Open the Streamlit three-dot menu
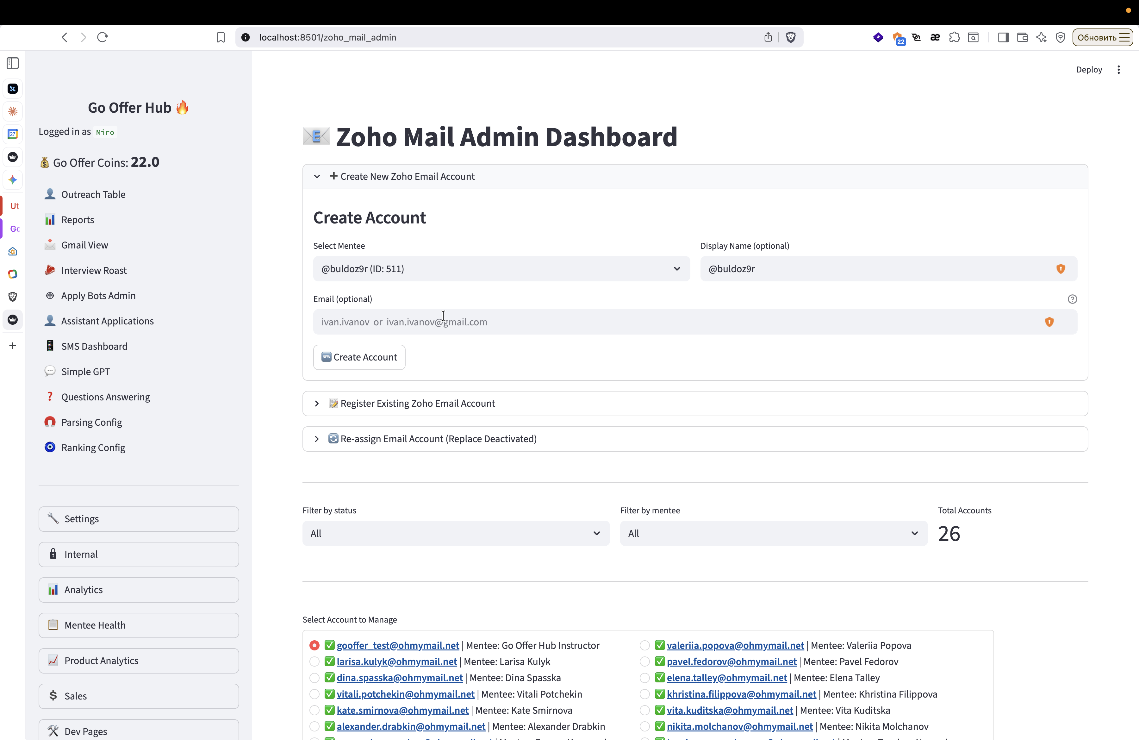The height and width of the screenshot is (740, 1139). [x=1118, y=70]
